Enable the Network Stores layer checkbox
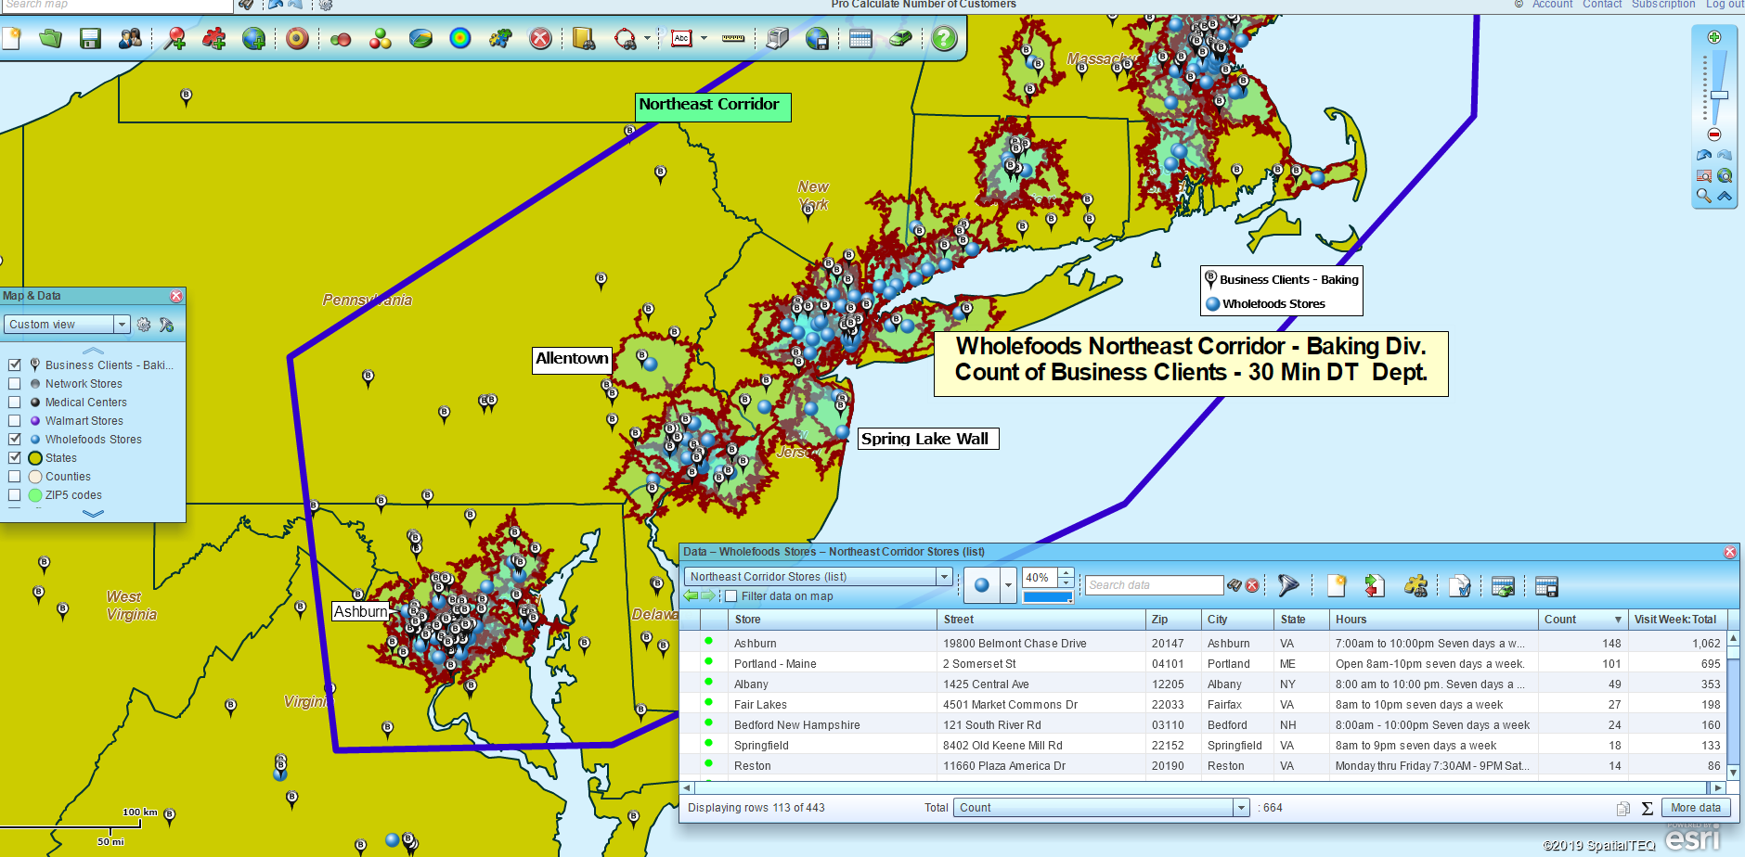Image resolution: width=1745 pixels, height=857 pixels. (15, 383)
